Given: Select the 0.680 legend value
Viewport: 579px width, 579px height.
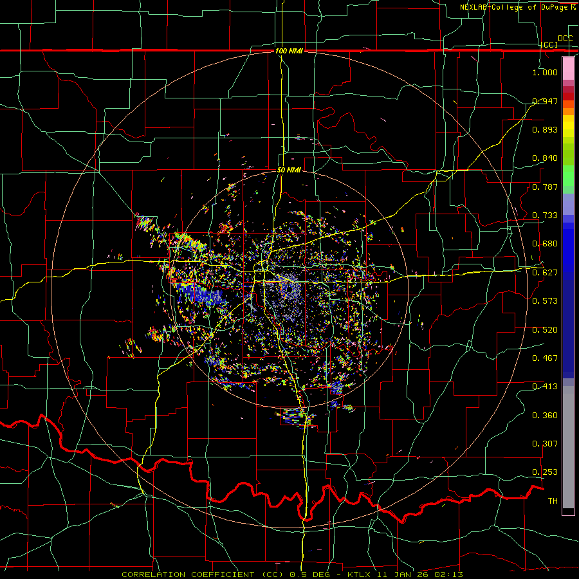Looking at the screenshot, I should coord(545,244).
